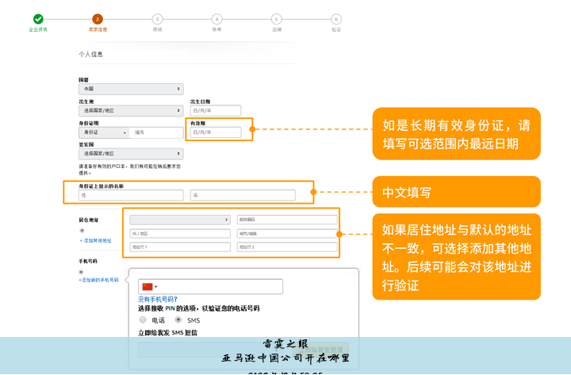This screenshot has width=571, height=375.
Task: Click the 州 / 地区 input field
Action: click(x=180, y=233)
